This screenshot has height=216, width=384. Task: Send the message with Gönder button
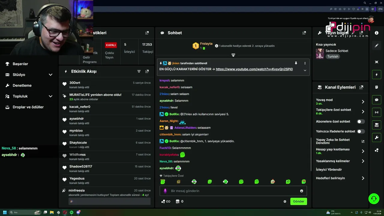pos(298,201)
